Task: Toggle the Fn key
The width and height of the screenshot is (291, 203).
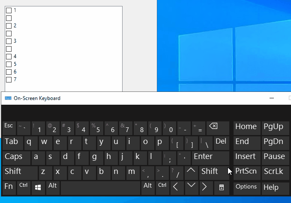Action: (9, 188)
